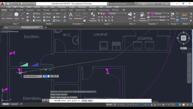Select the Circle tool
The height and width of the screenshot is (109, 193).
click(16, 16)
